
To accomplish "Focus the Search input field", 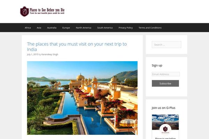I will pos(167,44).
